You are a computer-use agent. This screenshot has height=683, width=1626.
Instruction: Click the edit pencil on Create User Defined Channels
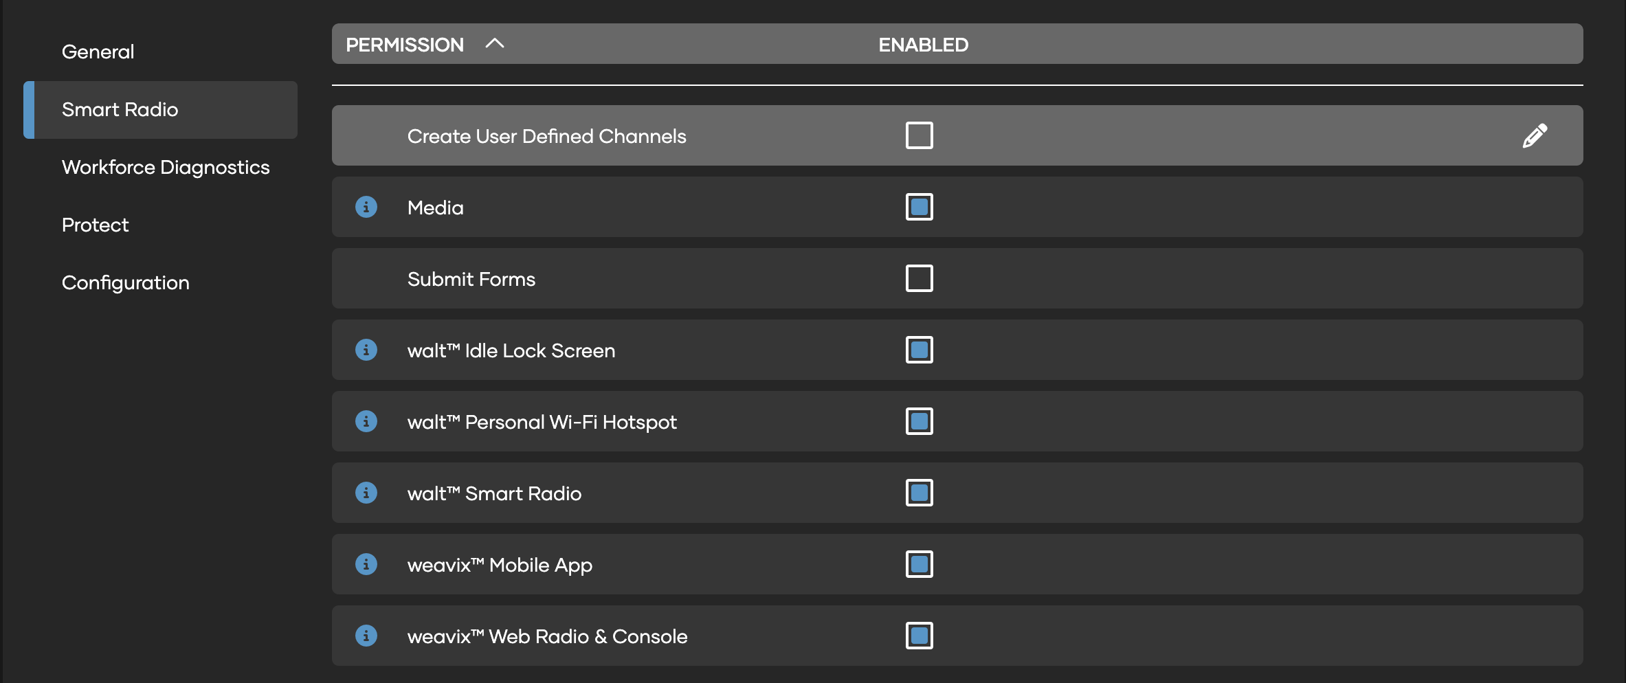pos(1535,135)
